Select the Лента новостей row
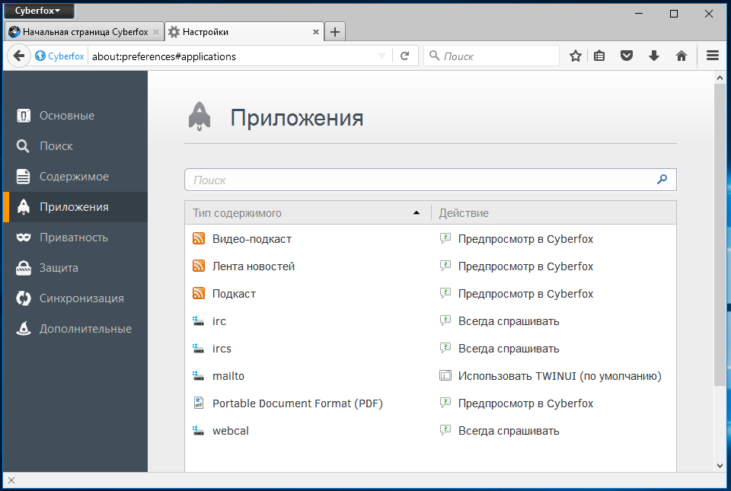The height and width of the screenshot is (491, 731). point(430,266)
